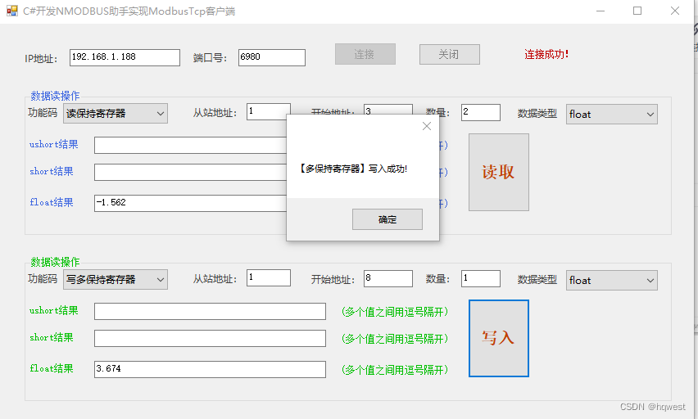Open the write section 数据类型 float dropdown

pyautogui.click(x=612, y=280)
